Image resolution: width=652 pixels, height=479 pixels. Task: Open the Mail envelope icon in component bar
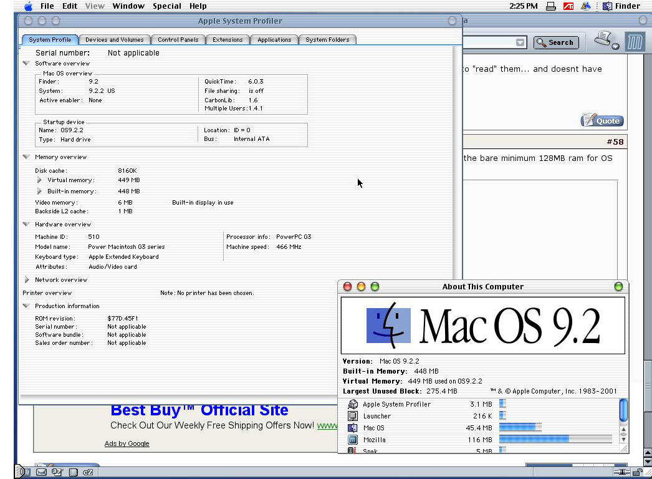(41, 472)
